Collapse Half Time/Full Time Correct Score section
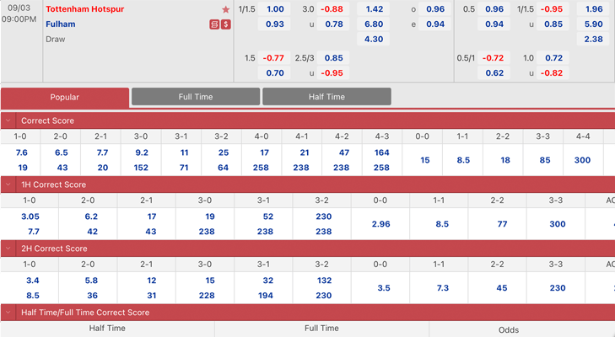The height and width of the screenshot is (337, 615). (8, 313)
